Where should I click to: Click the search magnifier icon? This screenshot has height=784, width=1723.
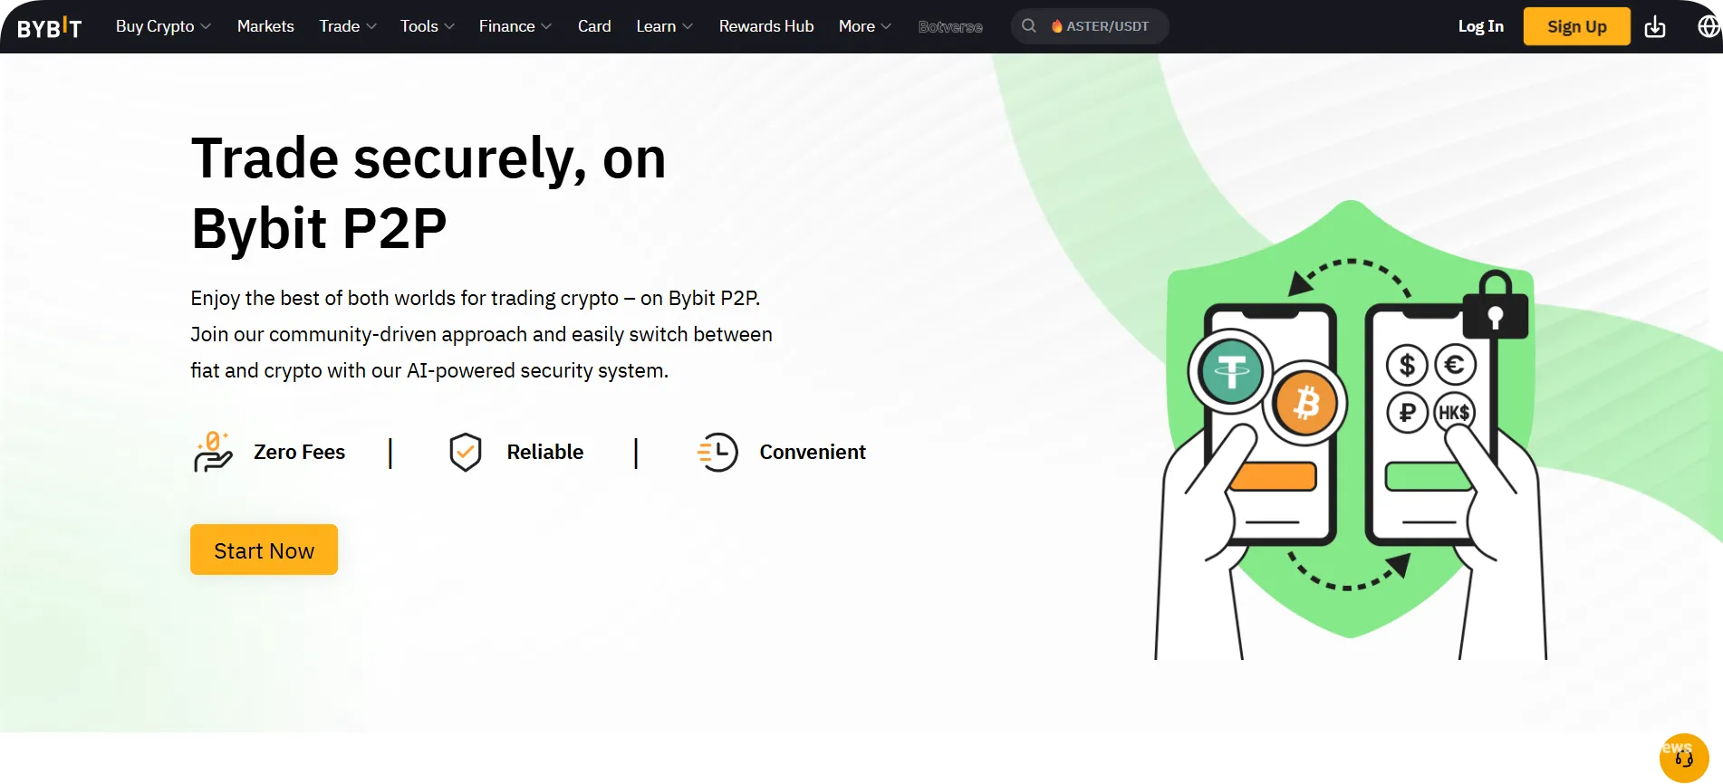1029,26
